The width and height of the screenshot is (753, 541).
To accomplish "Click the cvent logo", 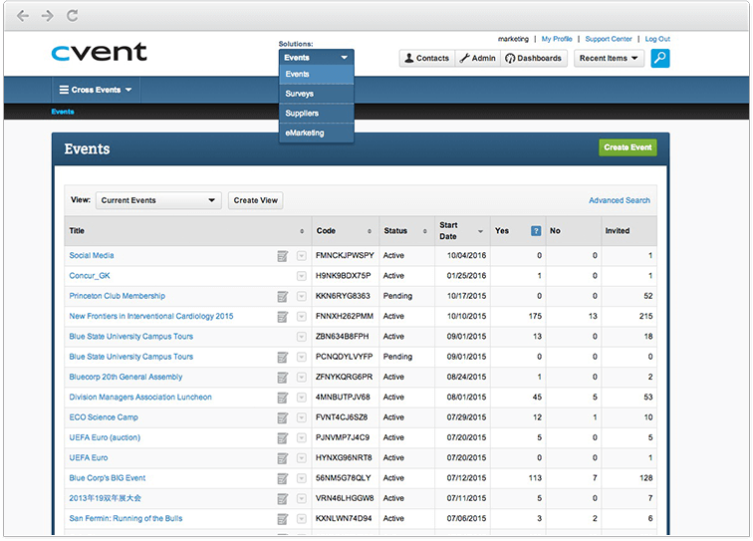I will (x=100, y=52).
